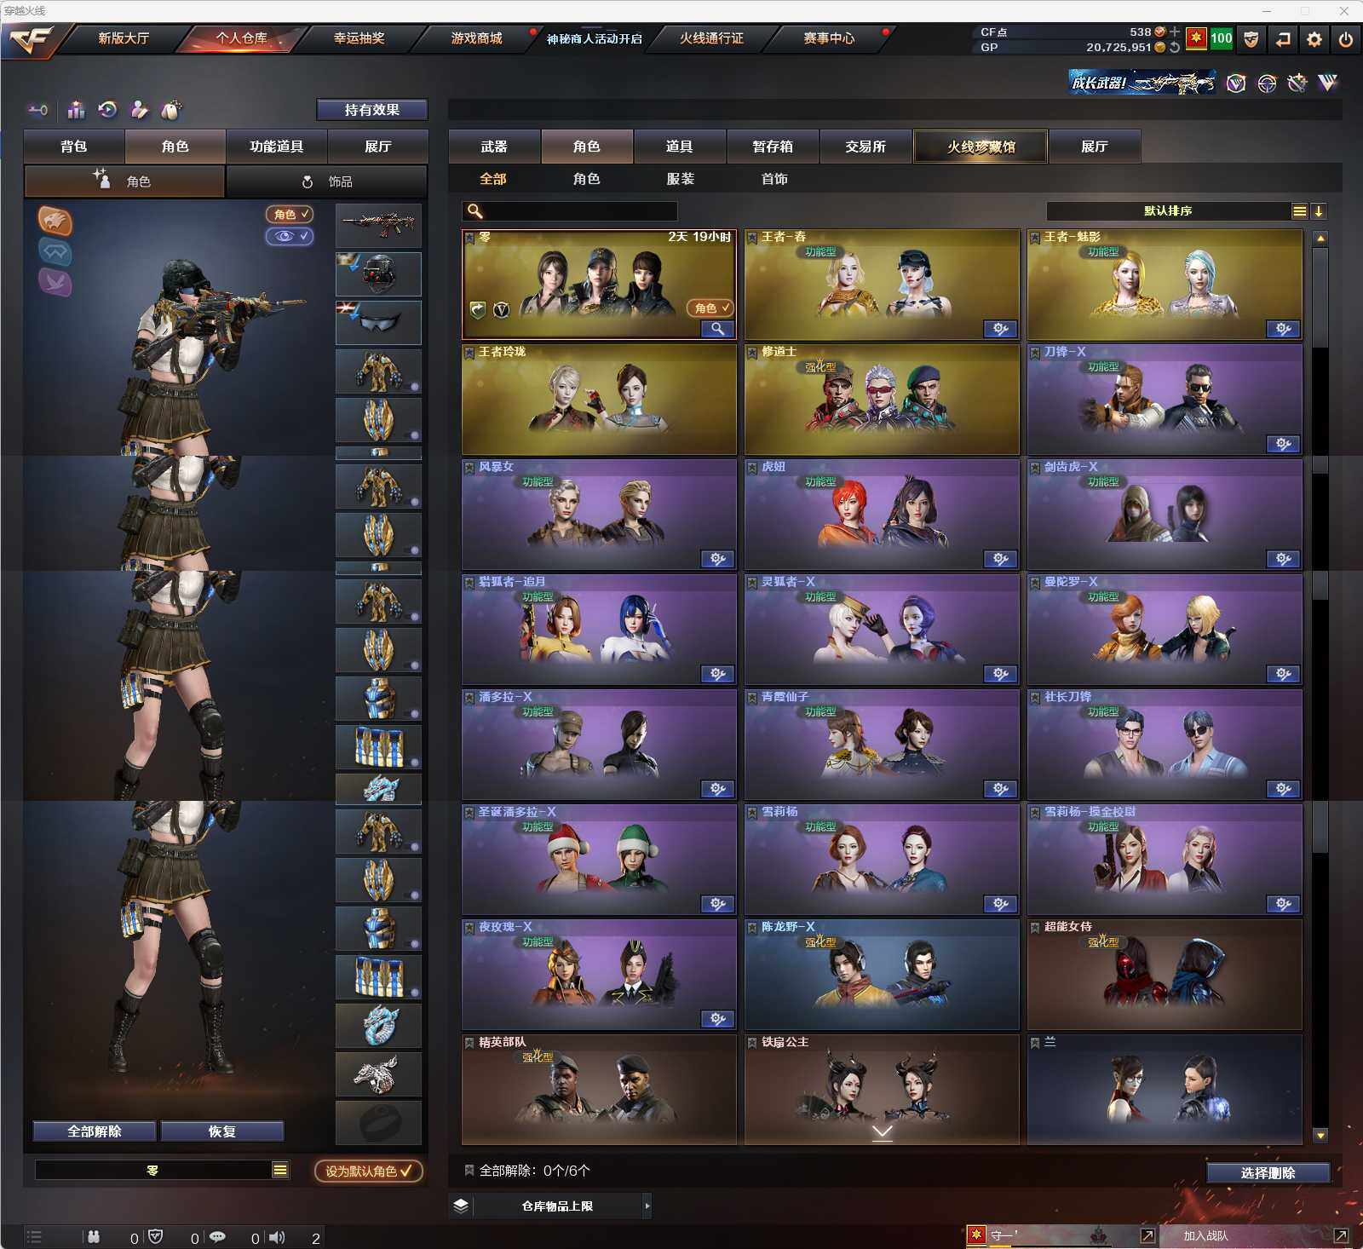The width and height of the screenshot is (1363, 1249).
Task: Click the plus icon beside CF点 balance
Action: click(1176, 32)
